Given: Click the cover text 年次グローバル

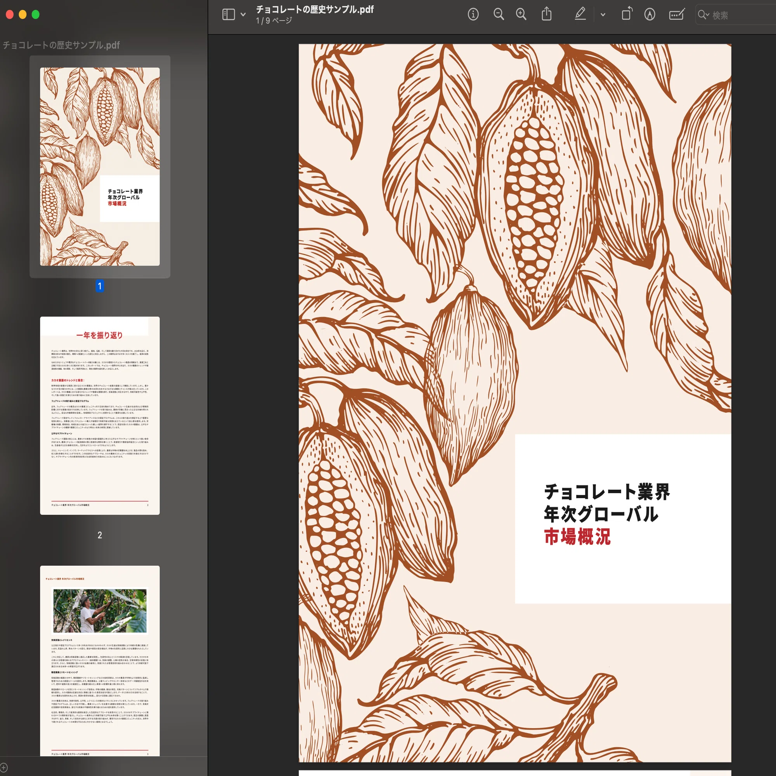Looking at the screenshot, I should click(601, 514).
